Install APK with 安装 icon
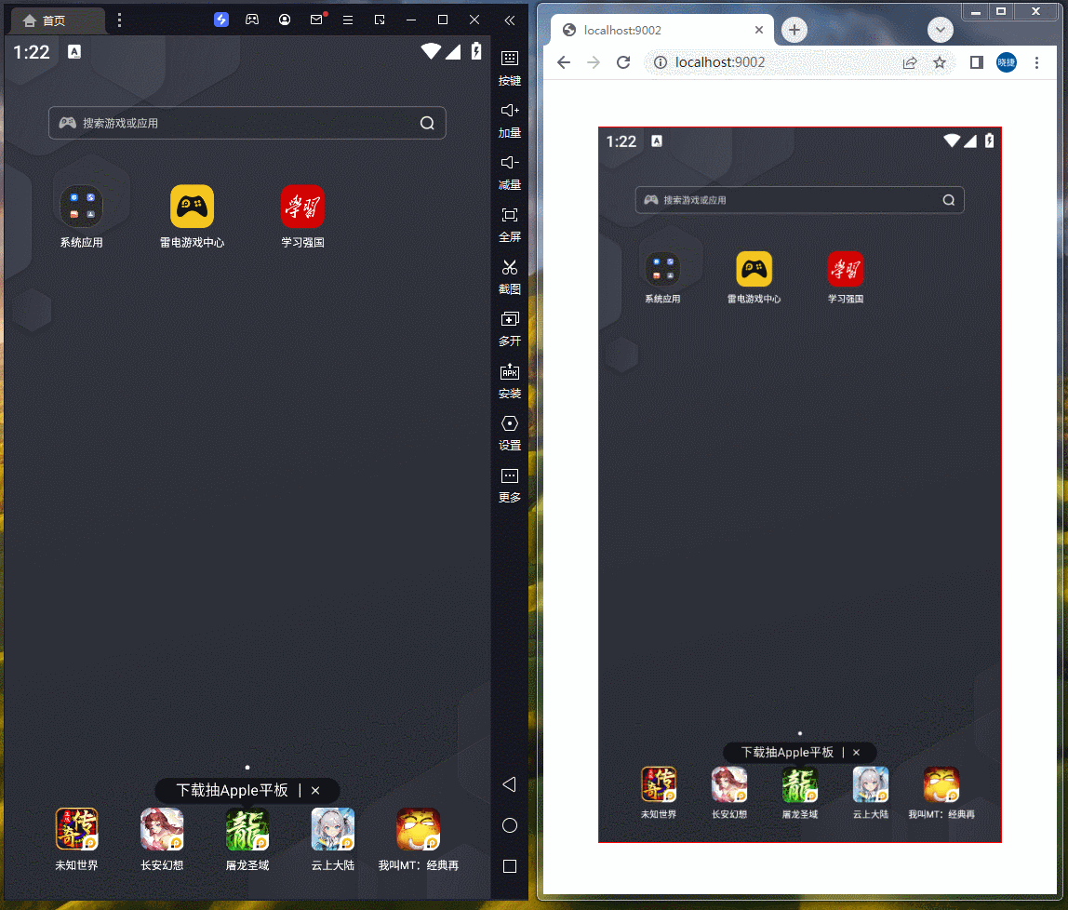The image size is (1068, 910). click(510, 381)
